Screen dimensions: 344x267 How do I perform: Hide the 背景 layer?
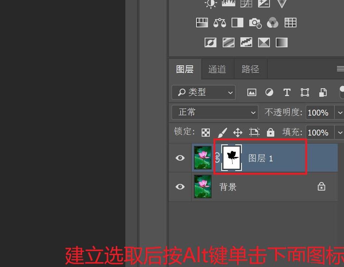[180, 187]
